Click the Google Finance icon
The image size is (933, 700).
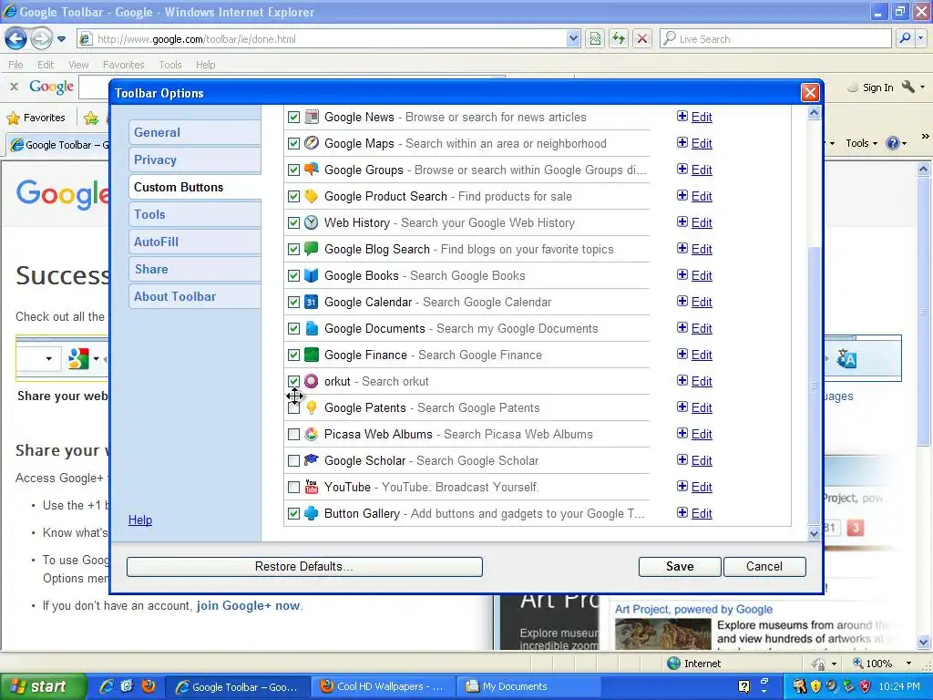tap(312, 355)
